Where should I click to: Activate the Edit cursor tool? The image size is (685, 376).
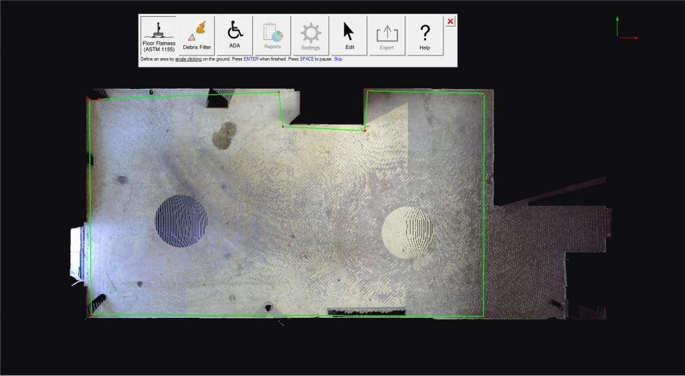coord(349,36)
